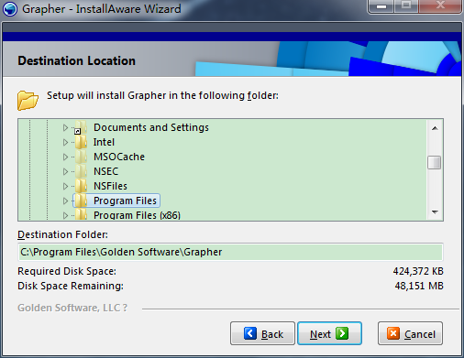464x358 pixels.
Task: Expand the Program Files node
Action: coord(65,201)
